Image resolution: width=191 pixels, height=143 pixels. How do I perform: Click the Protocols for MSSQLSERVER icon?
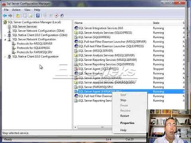[x=14, y=44]
